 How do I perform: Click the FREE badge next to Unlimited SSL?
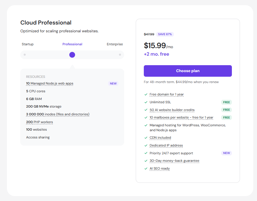[x=226, y=102]
